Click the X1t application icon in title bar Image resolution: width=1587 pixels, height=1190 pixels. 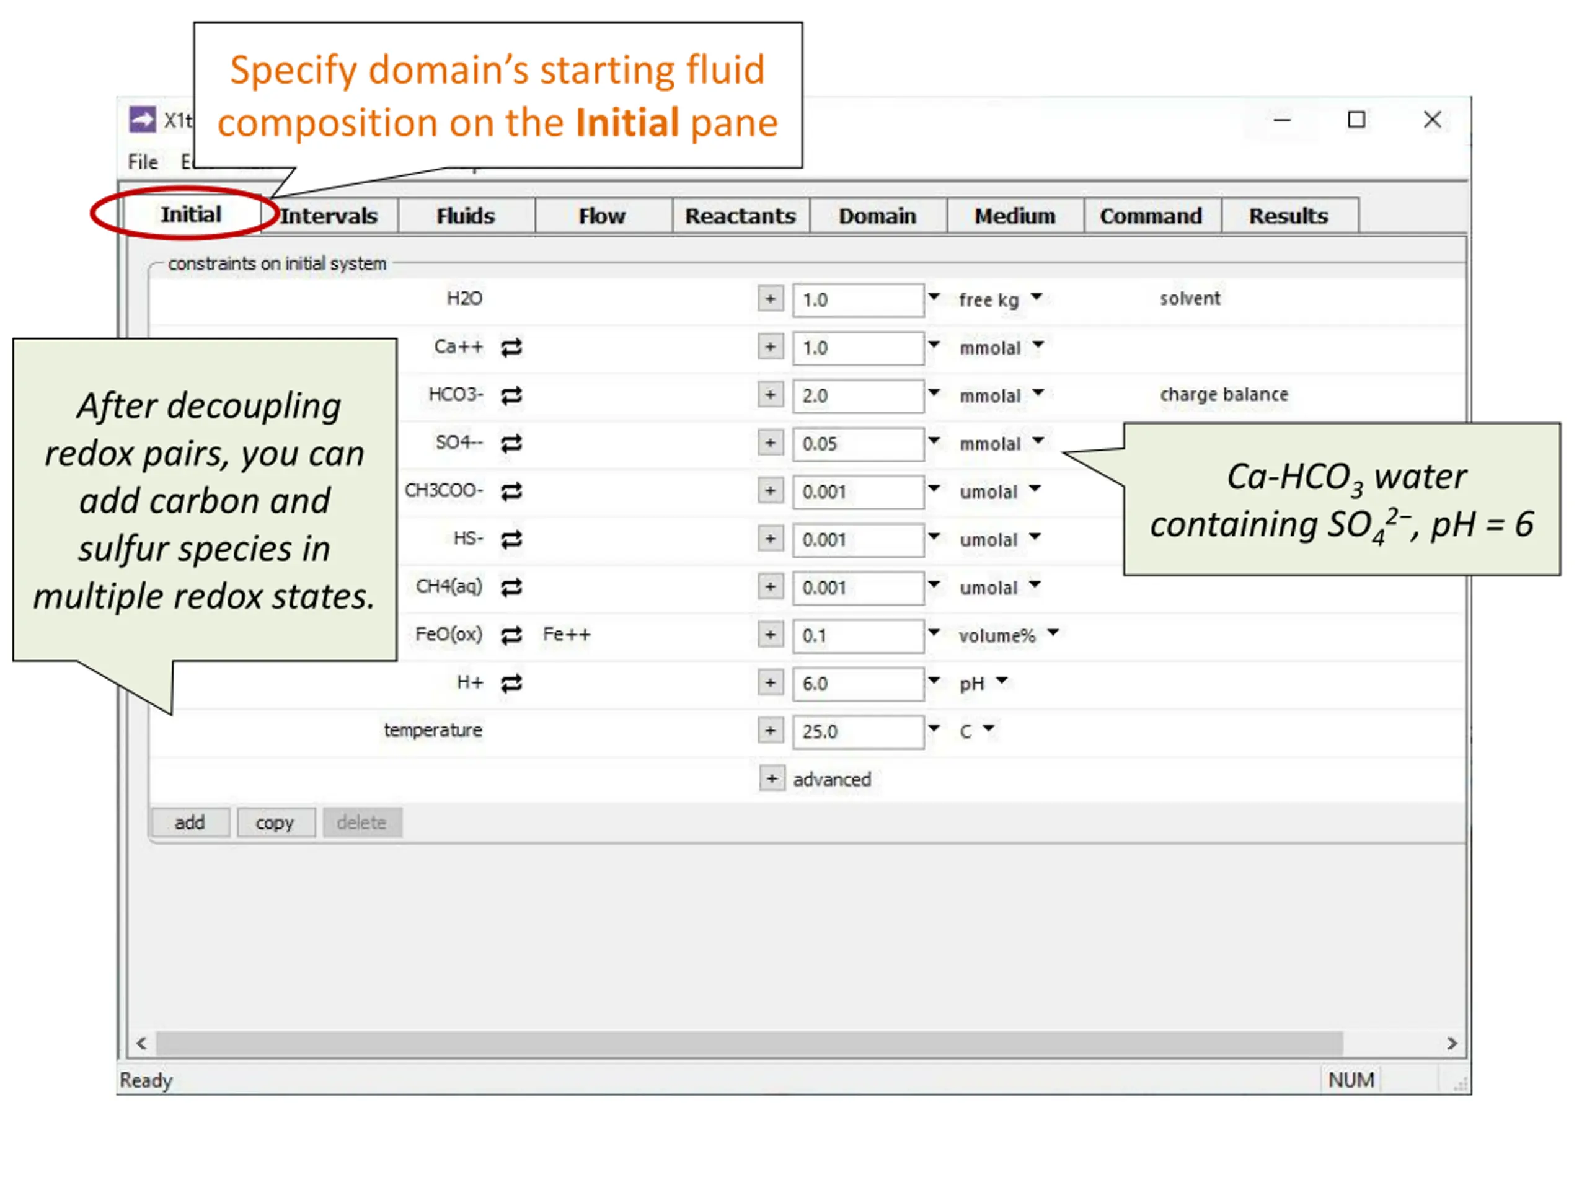click(x=142, y=119)
